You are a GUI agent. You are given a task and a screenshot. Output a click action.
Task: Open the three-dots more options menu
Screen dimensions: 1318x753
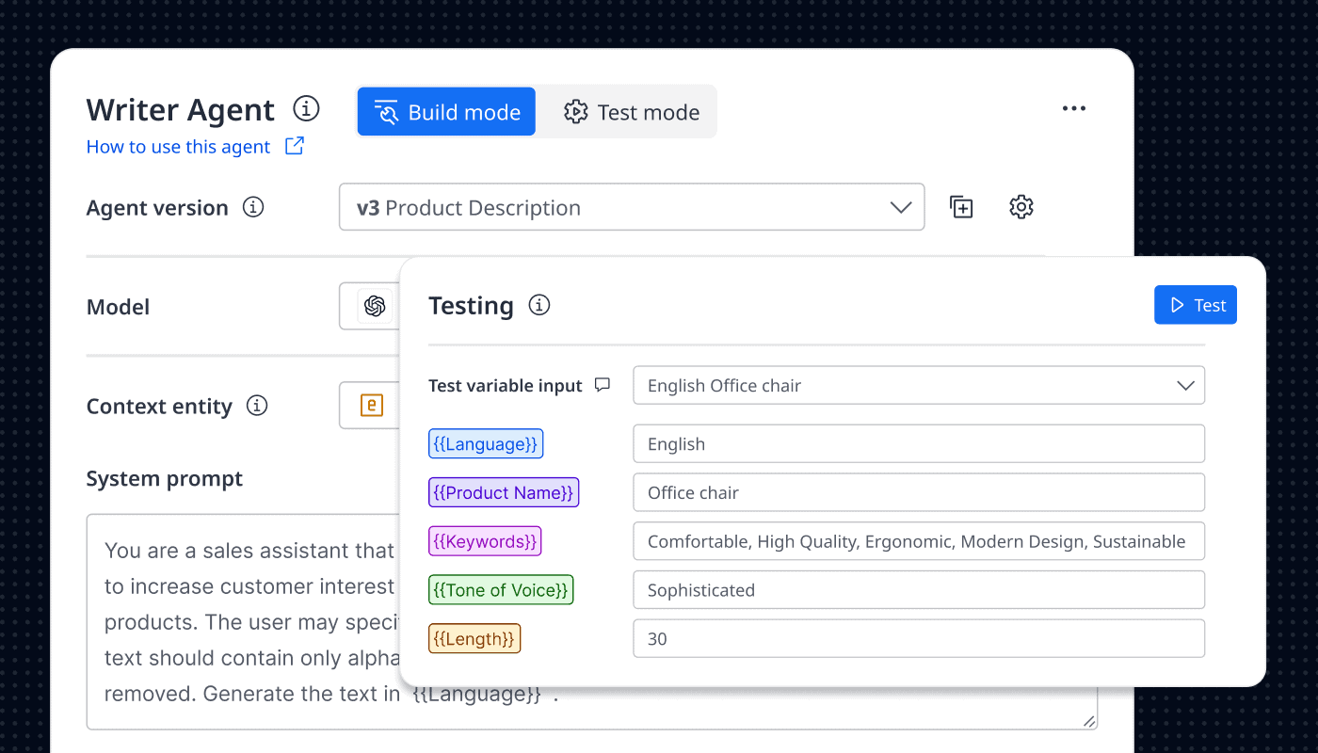(1073, 109)
